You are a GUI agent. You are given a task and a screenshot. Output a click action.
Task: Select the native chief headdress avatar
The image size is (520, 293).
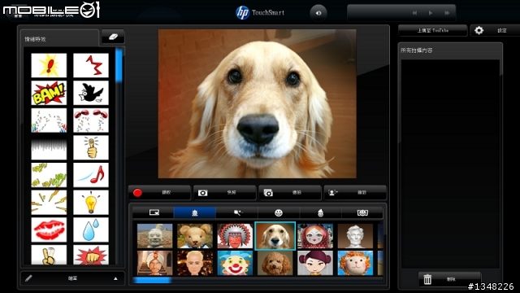tap(235, 236)
